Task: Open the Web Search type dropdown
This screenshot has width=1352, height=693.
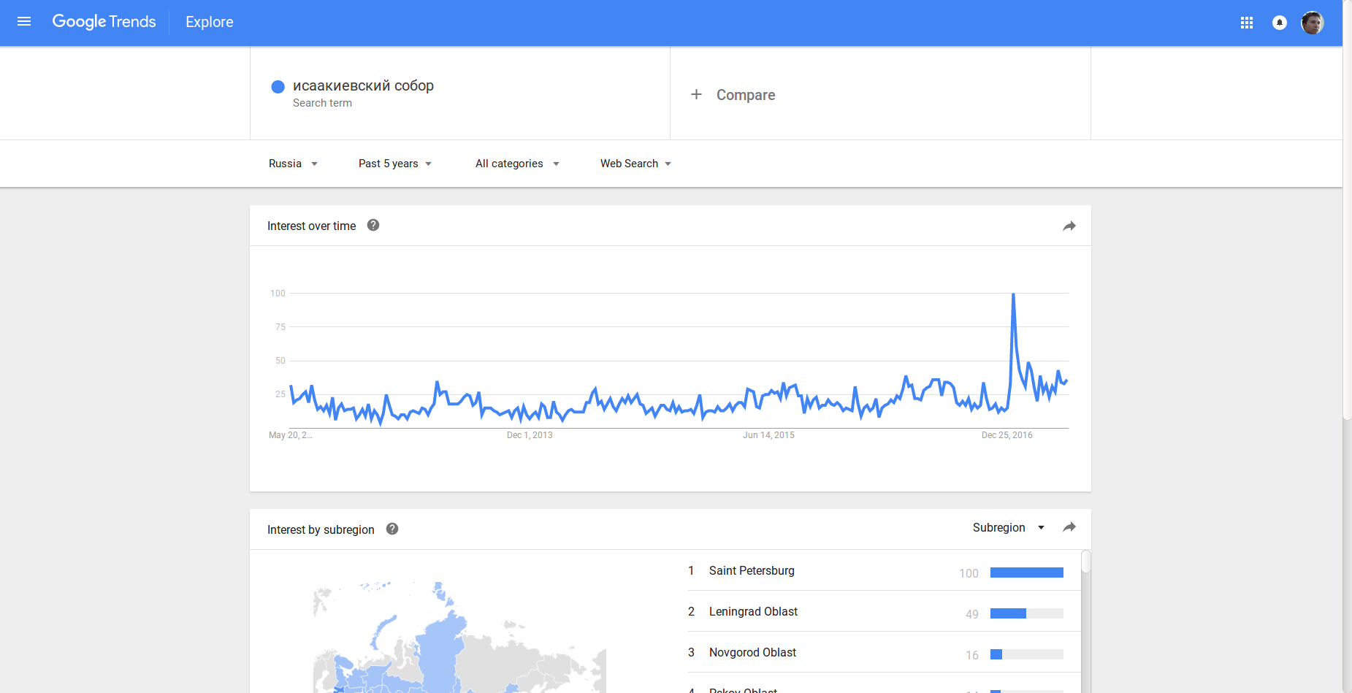Action: pos(635,164)
